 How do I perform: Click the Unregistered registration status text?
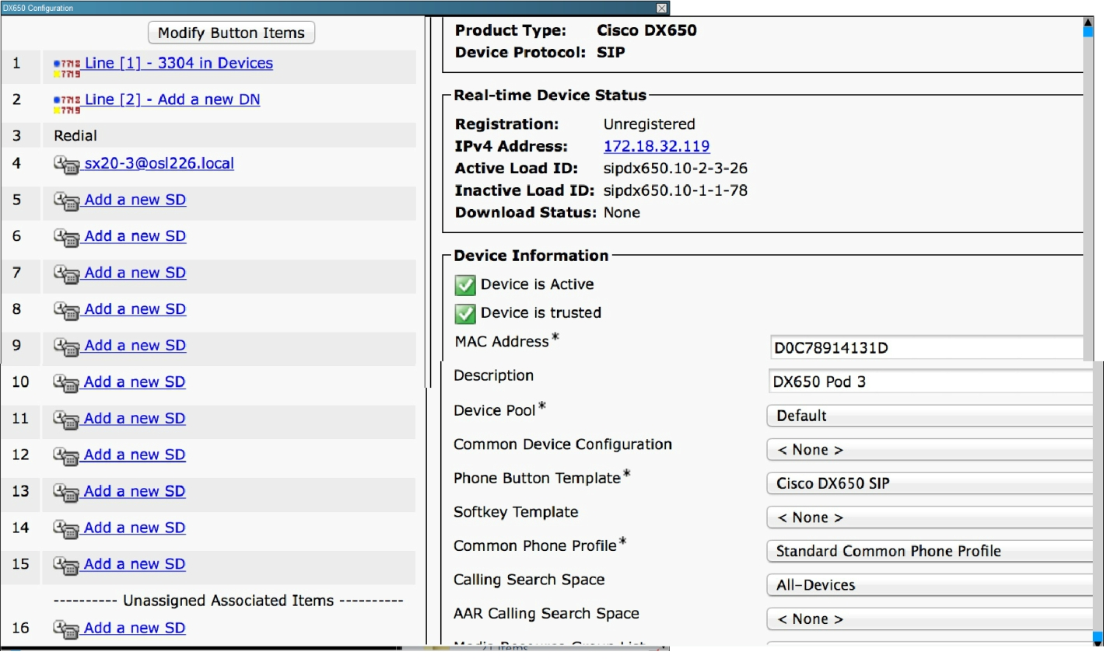tap(650, 124)
